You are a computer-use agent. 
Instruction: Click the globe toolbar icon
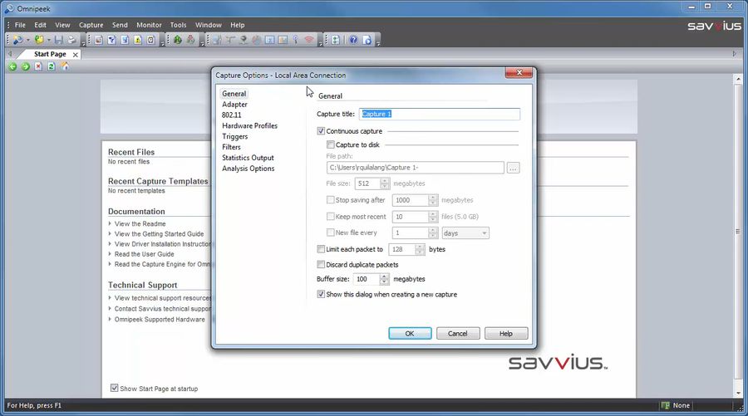[x=256, y=40]
